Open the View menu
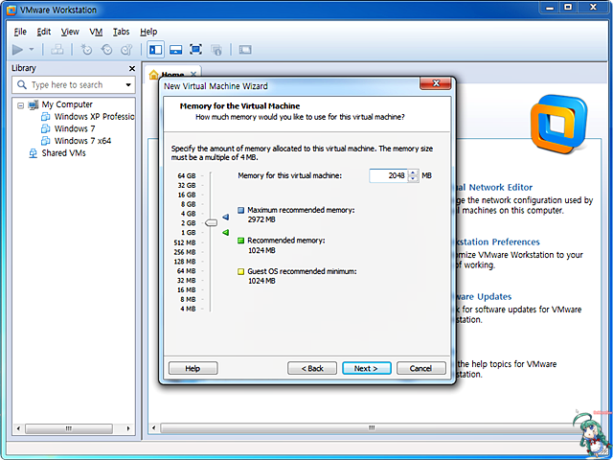This screenshot has height=460, width=613. (70, 32)
